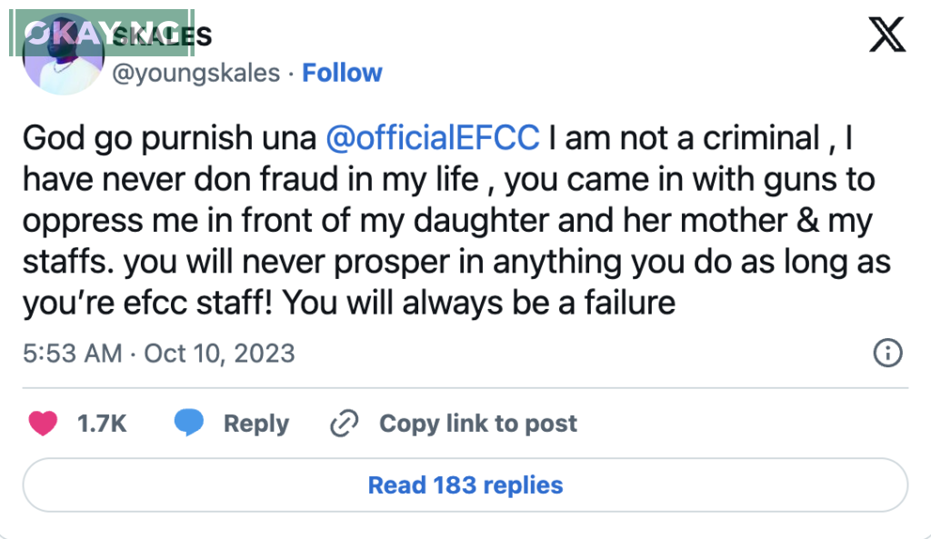This screenshot has height=539, width=931.
Task: Open the SKALES profile avatar
Action: click(x=62, y=56)
